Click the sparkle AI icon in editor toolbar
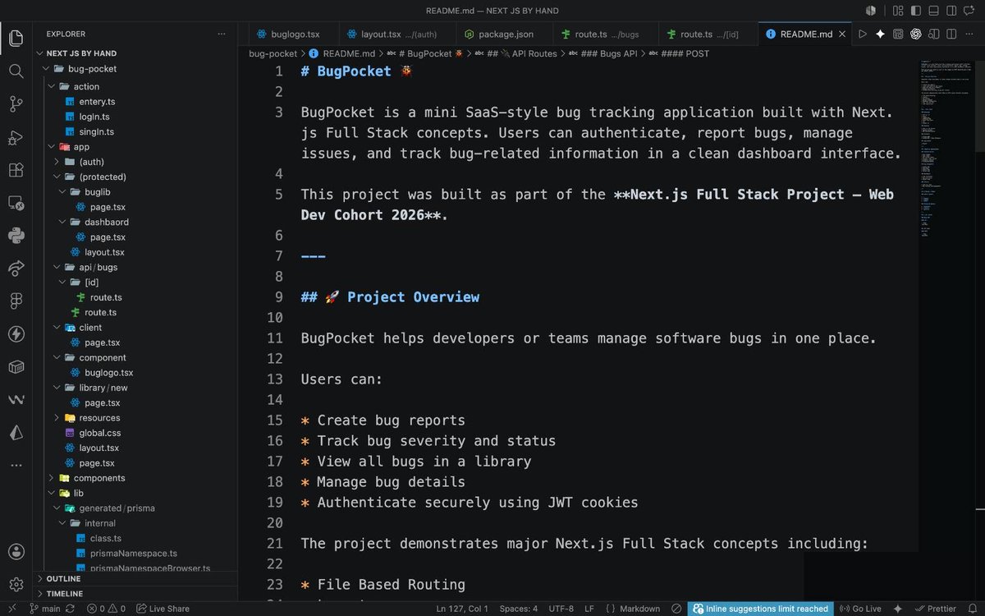The height and width of the screenshot is (616, 985). click(880, 34)
